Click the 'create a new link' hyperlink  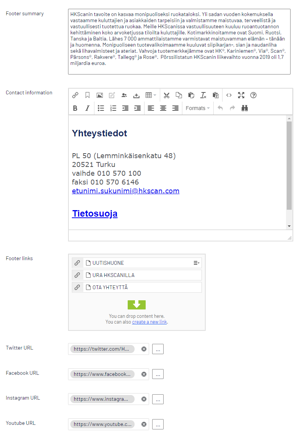[149, 322]
